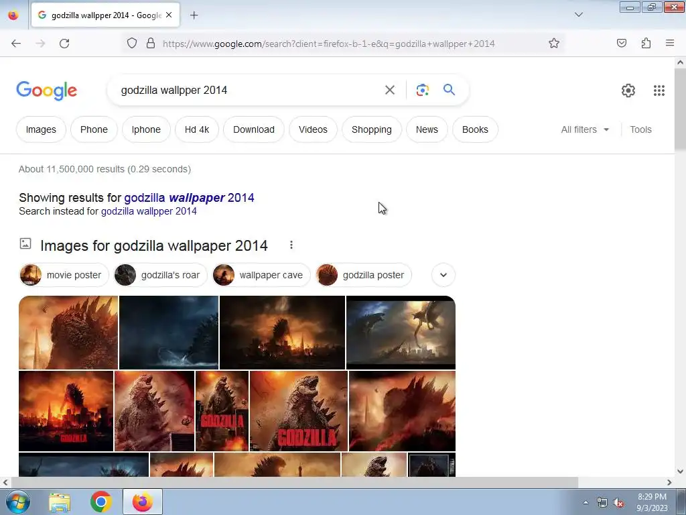
Task: Select the Iphone filter chip
Action: pyautogui.click(x=146, y=129)
